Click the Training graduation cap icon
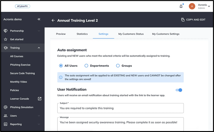 tap(6, 48)
